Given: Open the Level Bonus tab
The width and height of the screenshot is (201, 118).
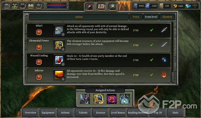Looking at the screenshot, I should click(118, 113).
